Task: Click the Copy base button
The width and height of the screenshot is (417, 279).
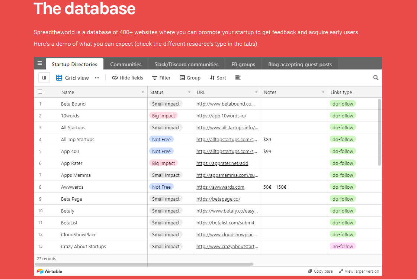Action: tap(320, 271)
